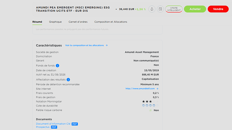Viewport: 232px width, 130px height.
Task: Click the ETF title Amundi PEA Emergent
Action: 73,9
